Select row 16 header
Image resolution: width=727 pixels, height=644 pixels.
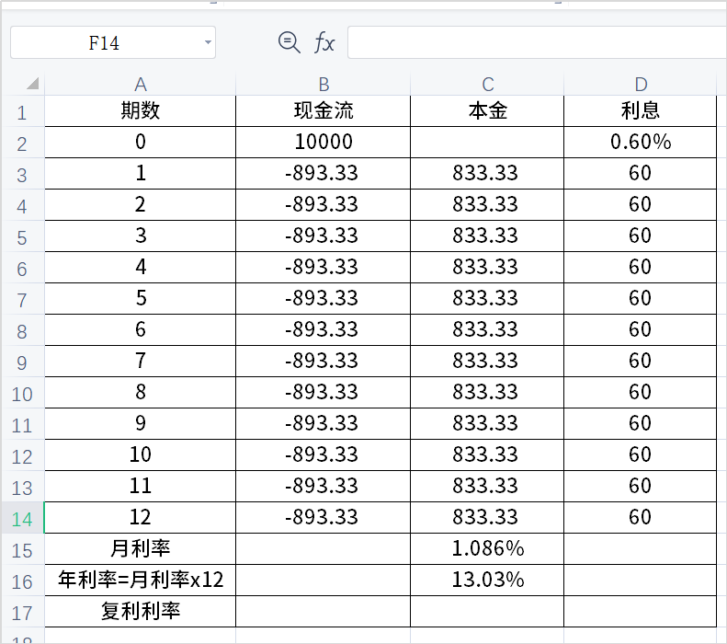(x=22, y=581)
